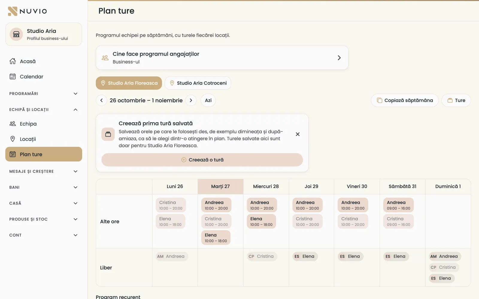Screen dimensions: 479x299
Task: Click the Nuvio logo icon
Action: [13, 11]
